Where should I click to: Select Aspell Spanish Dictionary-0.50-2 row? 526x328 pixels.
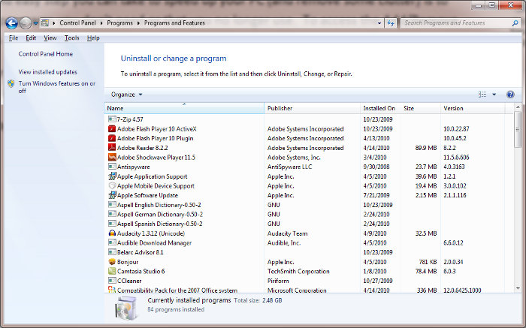point(304,224)
